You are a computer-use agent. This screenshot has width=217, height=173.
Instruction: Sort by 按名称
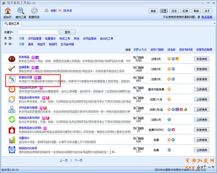pos(171,49)
